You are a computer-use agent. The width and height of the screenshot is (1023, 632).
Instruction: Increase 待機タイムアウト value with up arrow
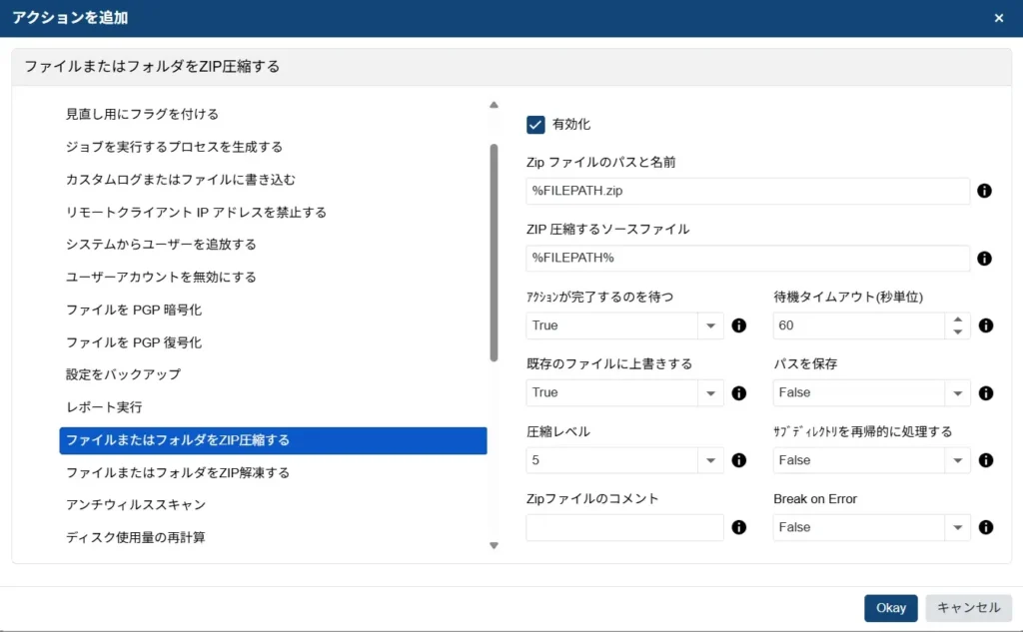pyautogui.click(x=957, y=319)
